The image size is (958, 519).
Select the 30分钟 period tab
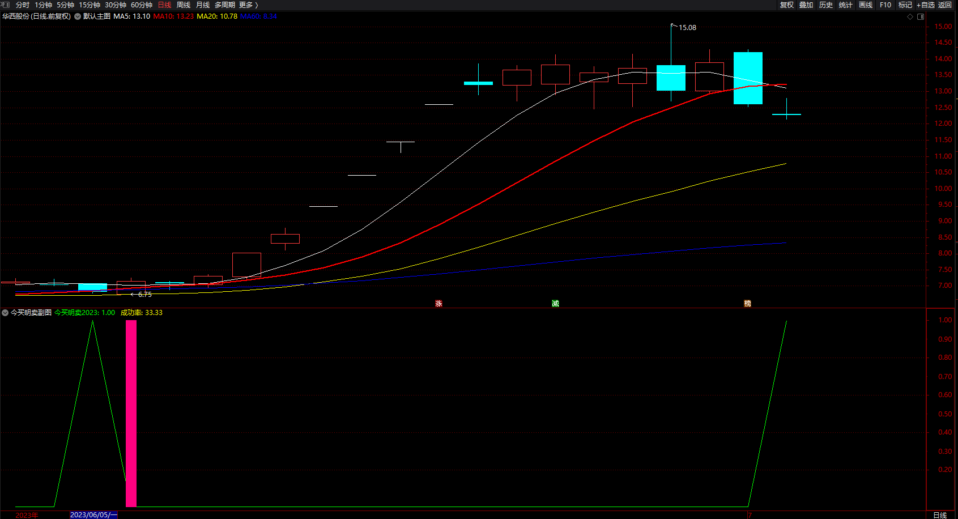click(116, 5)
